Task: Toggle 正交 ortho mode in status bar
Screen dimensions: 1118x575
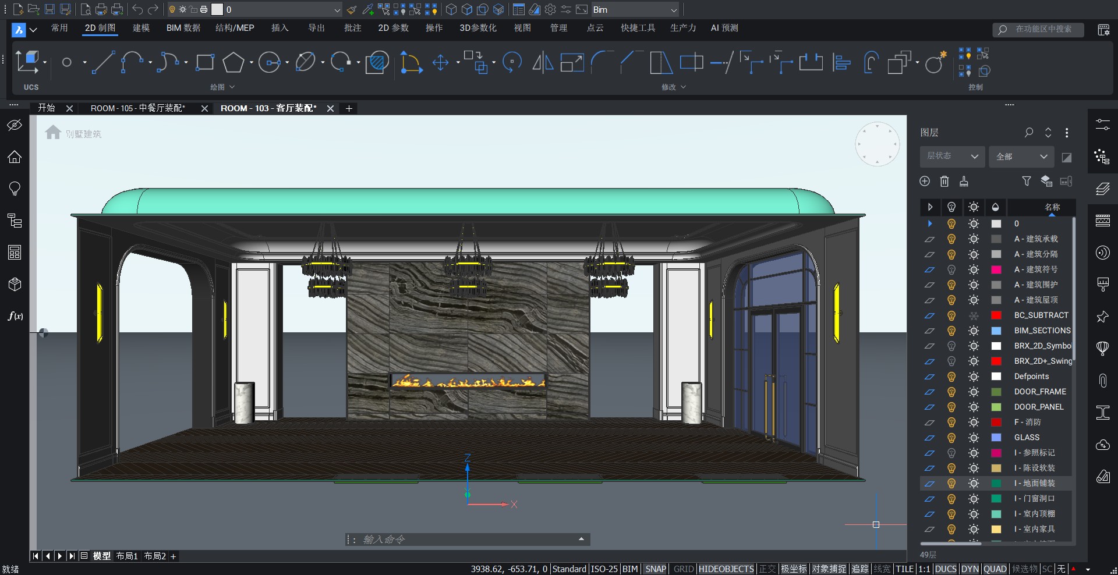Action: [x=767, y=569]
